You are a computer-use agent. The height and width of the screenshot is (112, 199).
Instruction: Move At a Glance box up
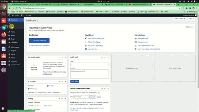tap(59, 82)
